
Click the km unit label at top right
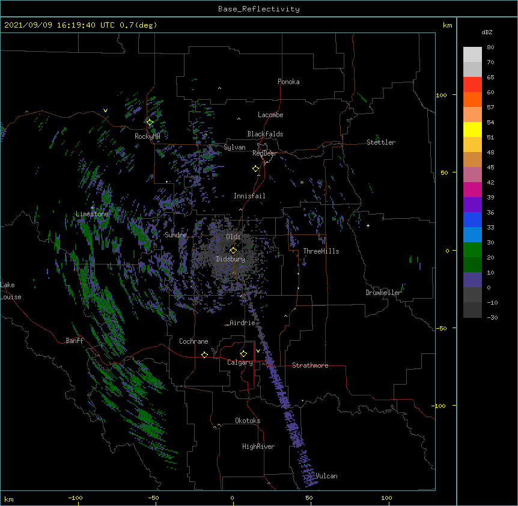point(447,25)
